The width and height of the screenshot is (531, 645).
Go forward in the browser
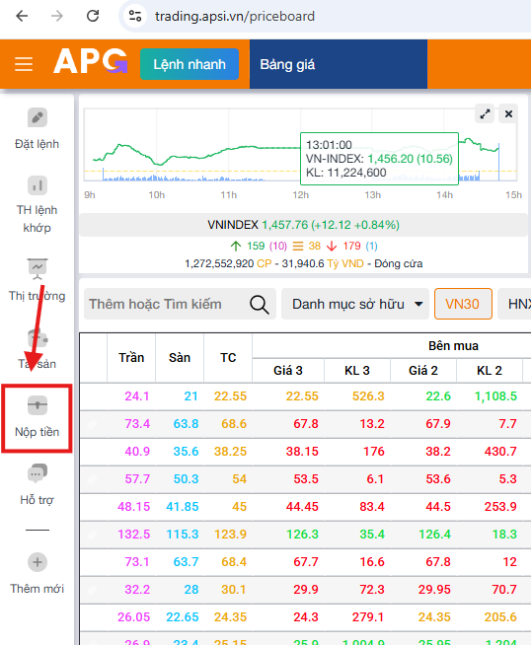coord(57,16)
